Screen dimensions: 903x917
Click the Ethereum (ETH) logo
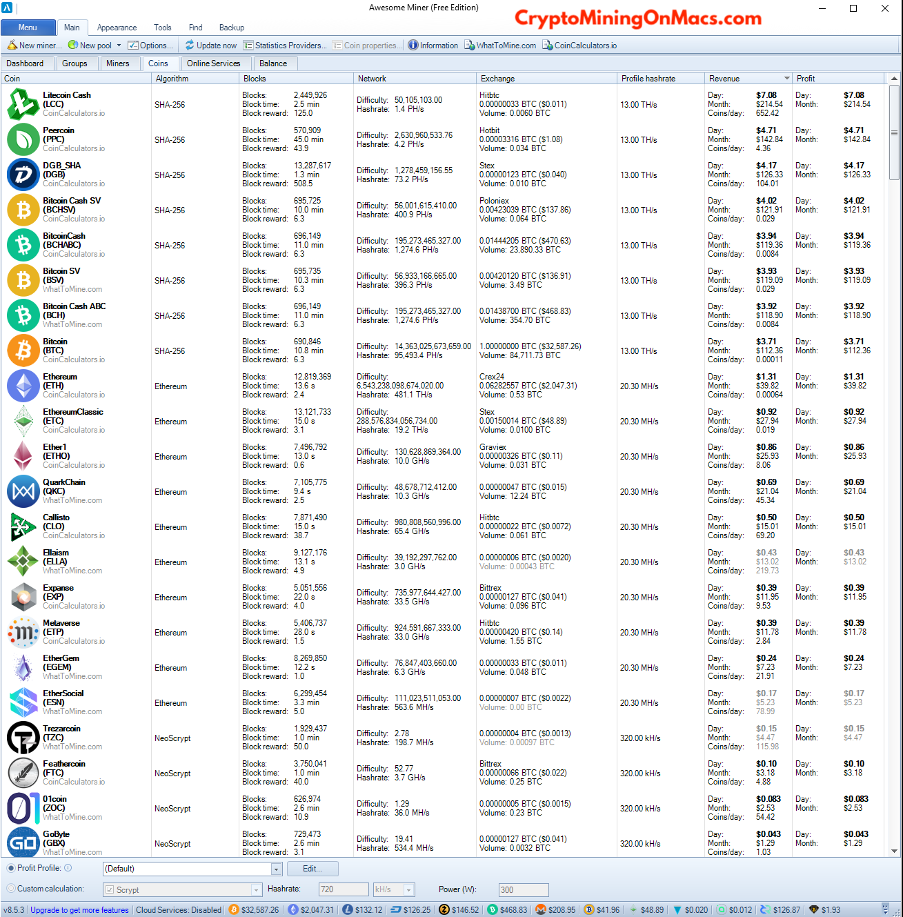click(23, 386)
